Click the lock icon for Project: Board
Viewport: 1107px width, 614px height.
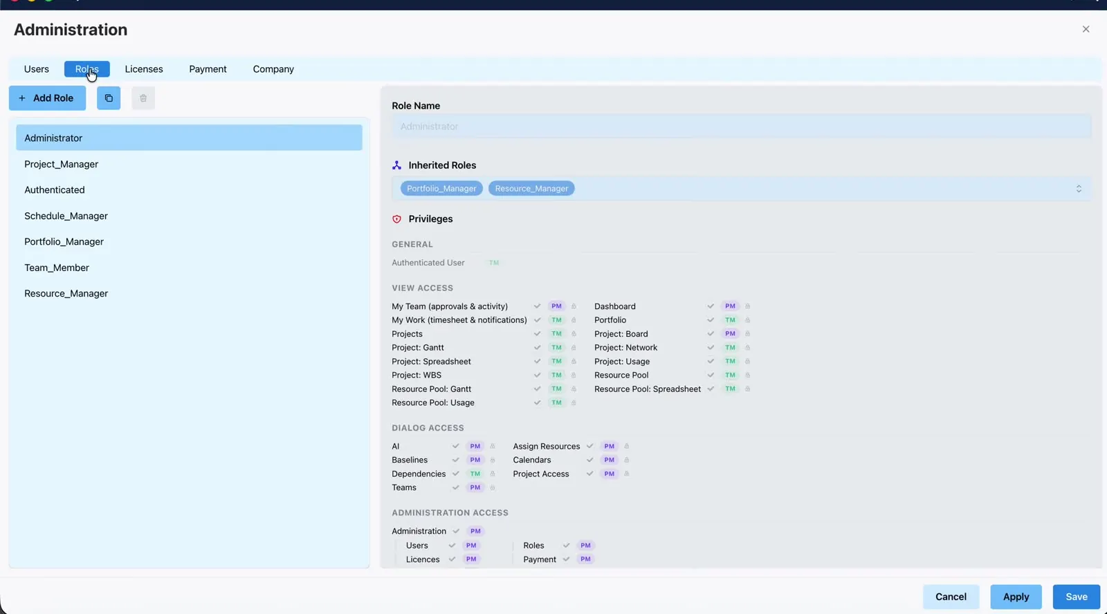pos(747,334)
